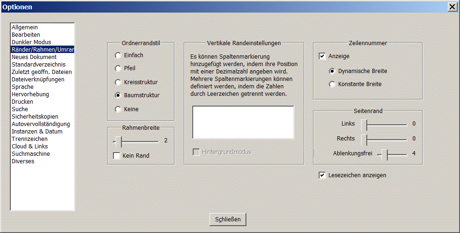The height and width of the screenshot is (233, 460).
Task: Toggle Lesezeichen anzeigen checkbox
Action: [x=322, y=175]
